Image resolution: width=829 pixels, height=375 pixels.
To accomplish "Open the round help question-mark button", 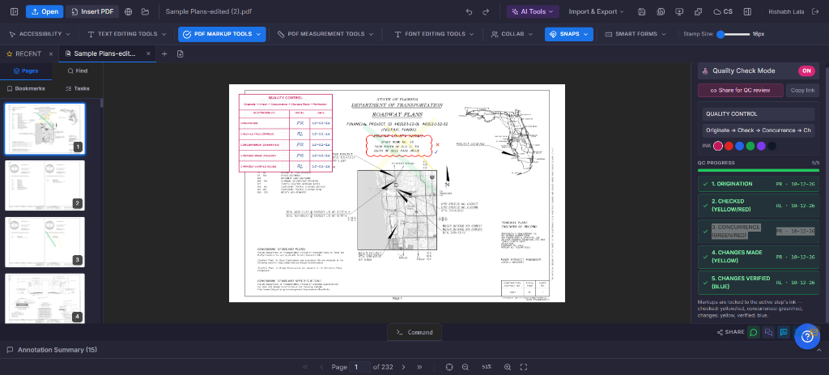I will click(807, 336).
